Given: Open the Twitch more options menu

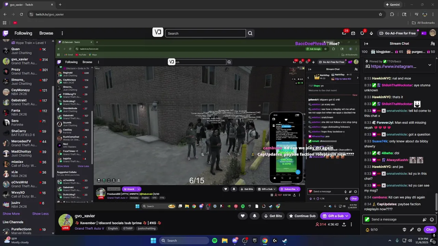Looking at the screenshot, I should point(62,33).
